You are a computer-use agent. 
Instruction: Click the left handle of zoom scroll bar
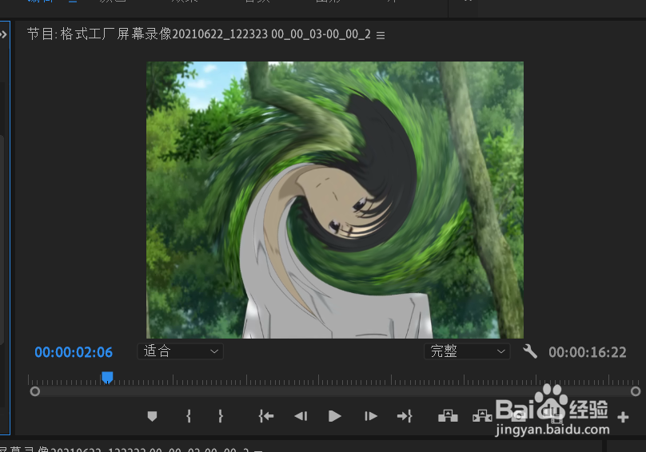click(x=35, y=391)
